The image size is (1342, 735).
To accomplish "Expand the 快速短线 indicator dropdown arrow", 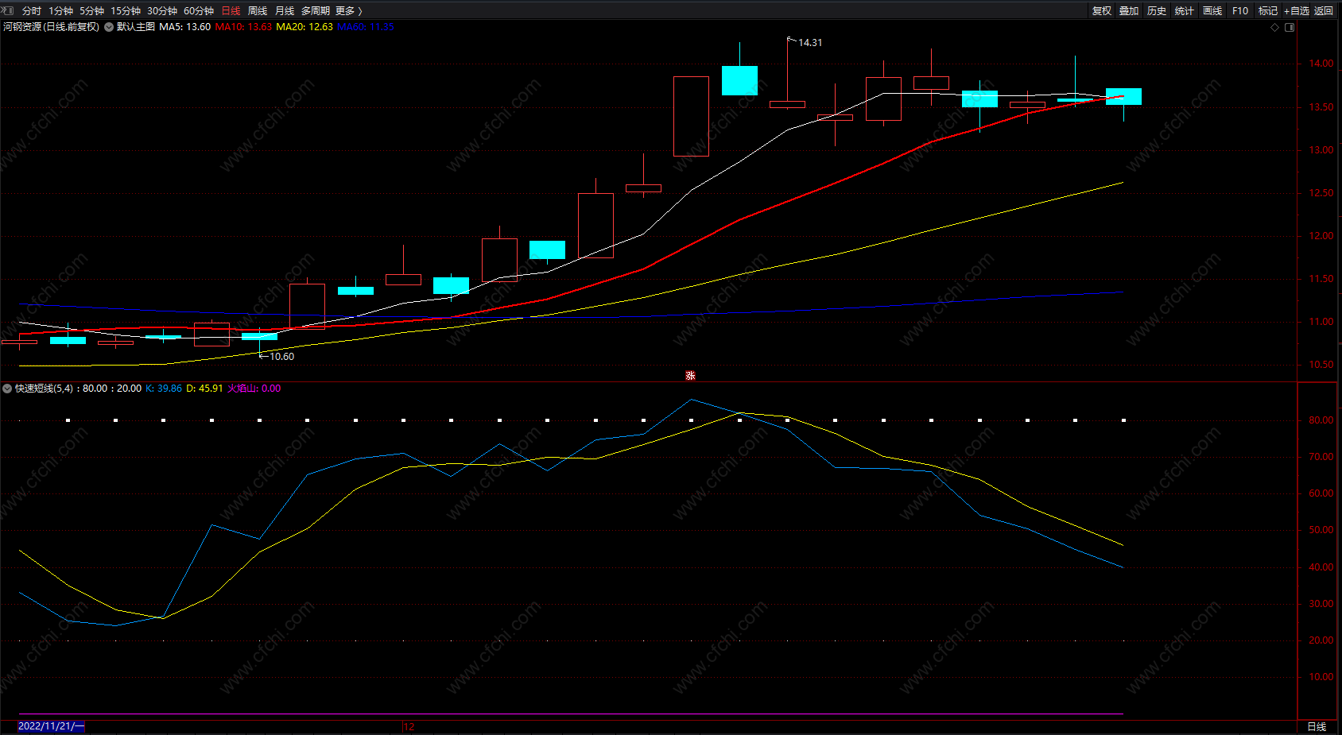I will 7,389.
